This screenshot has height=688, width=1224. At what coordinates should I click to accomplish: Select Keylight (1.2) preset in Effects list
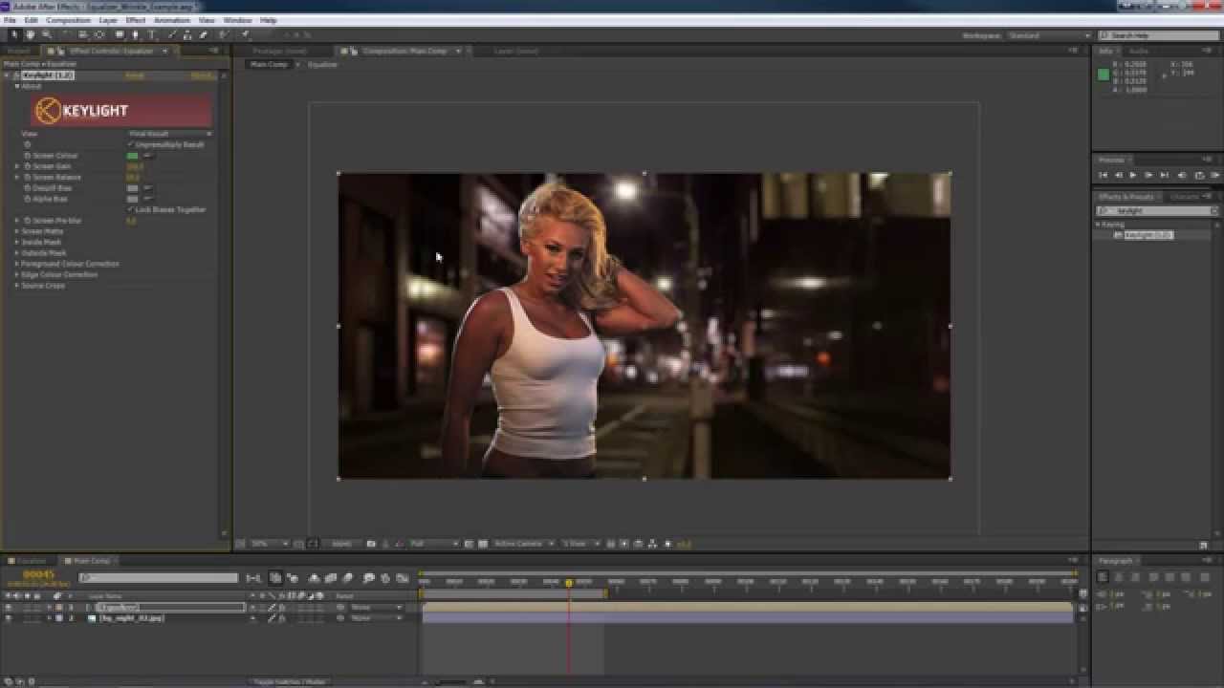[1147, 234]
